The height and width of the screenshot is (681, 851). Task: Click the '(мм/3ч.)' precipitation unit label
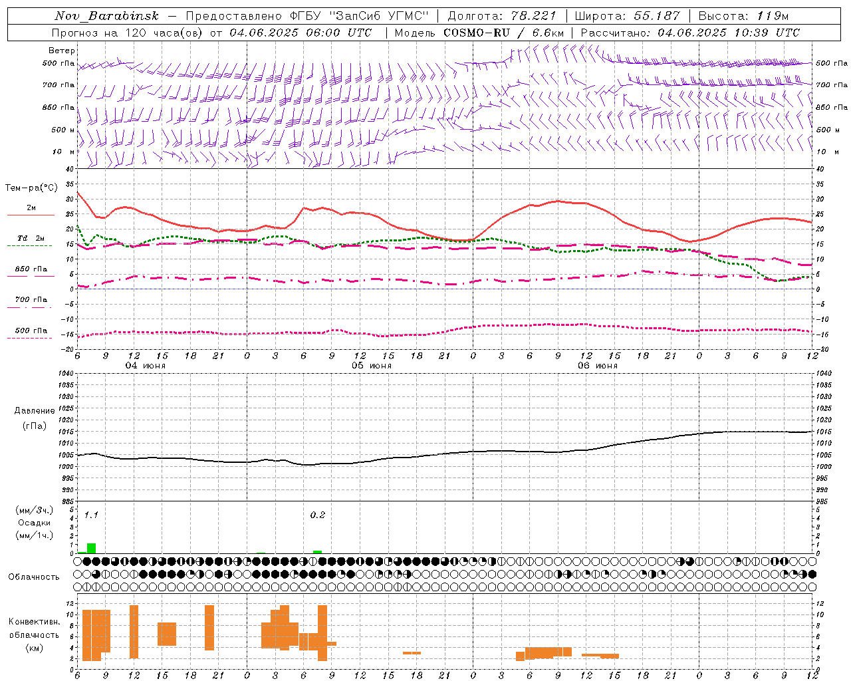coord(35,510)
